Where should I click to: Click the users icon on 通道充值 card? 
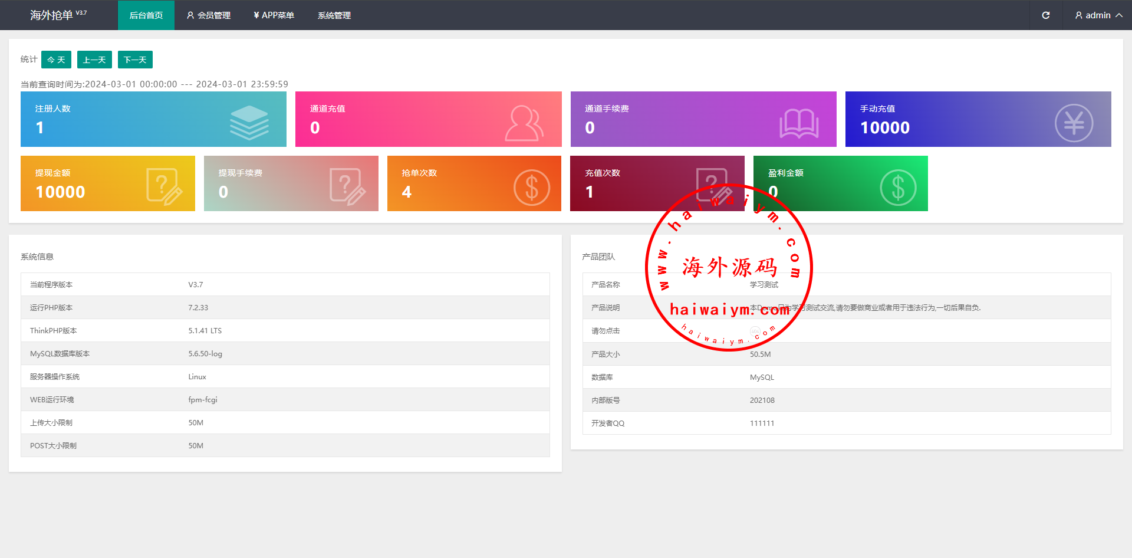point(524,123)
